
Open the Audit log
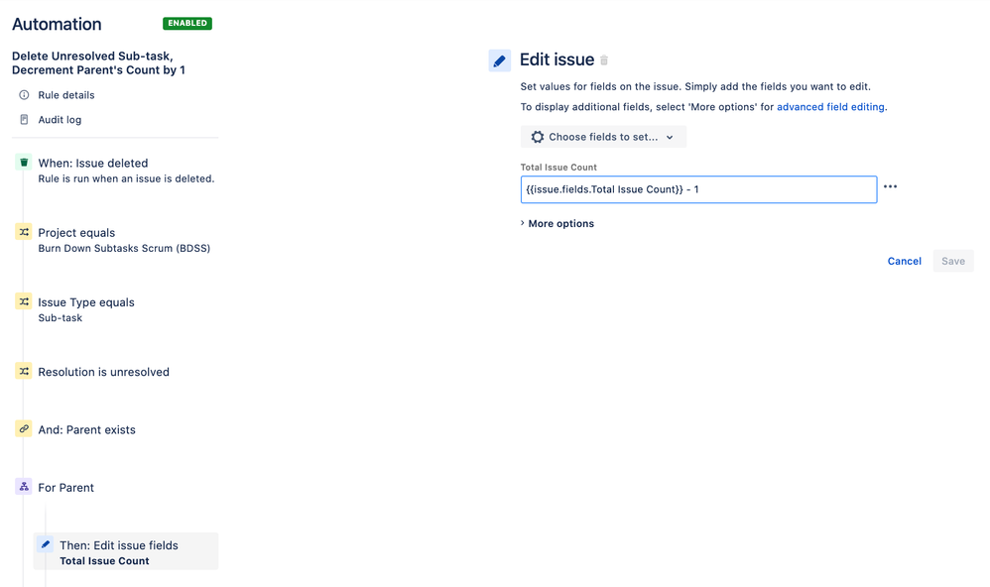pos(60,119)
